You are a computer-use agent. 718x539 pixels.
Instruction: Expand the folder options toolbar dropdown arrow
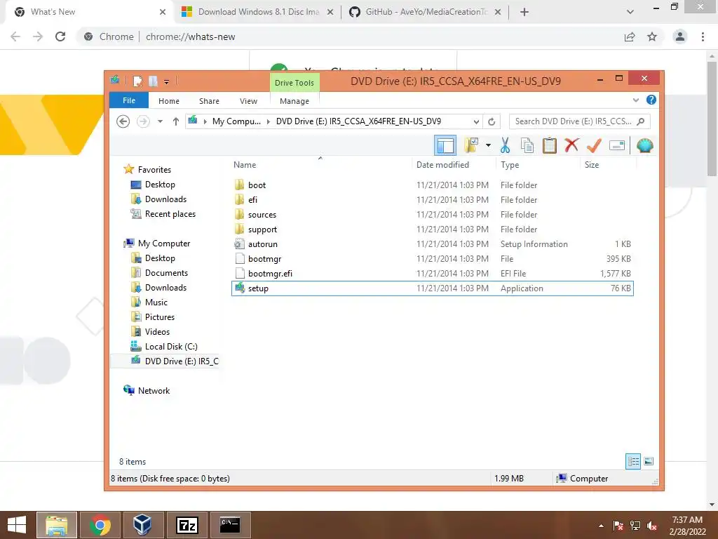point(488,146)
